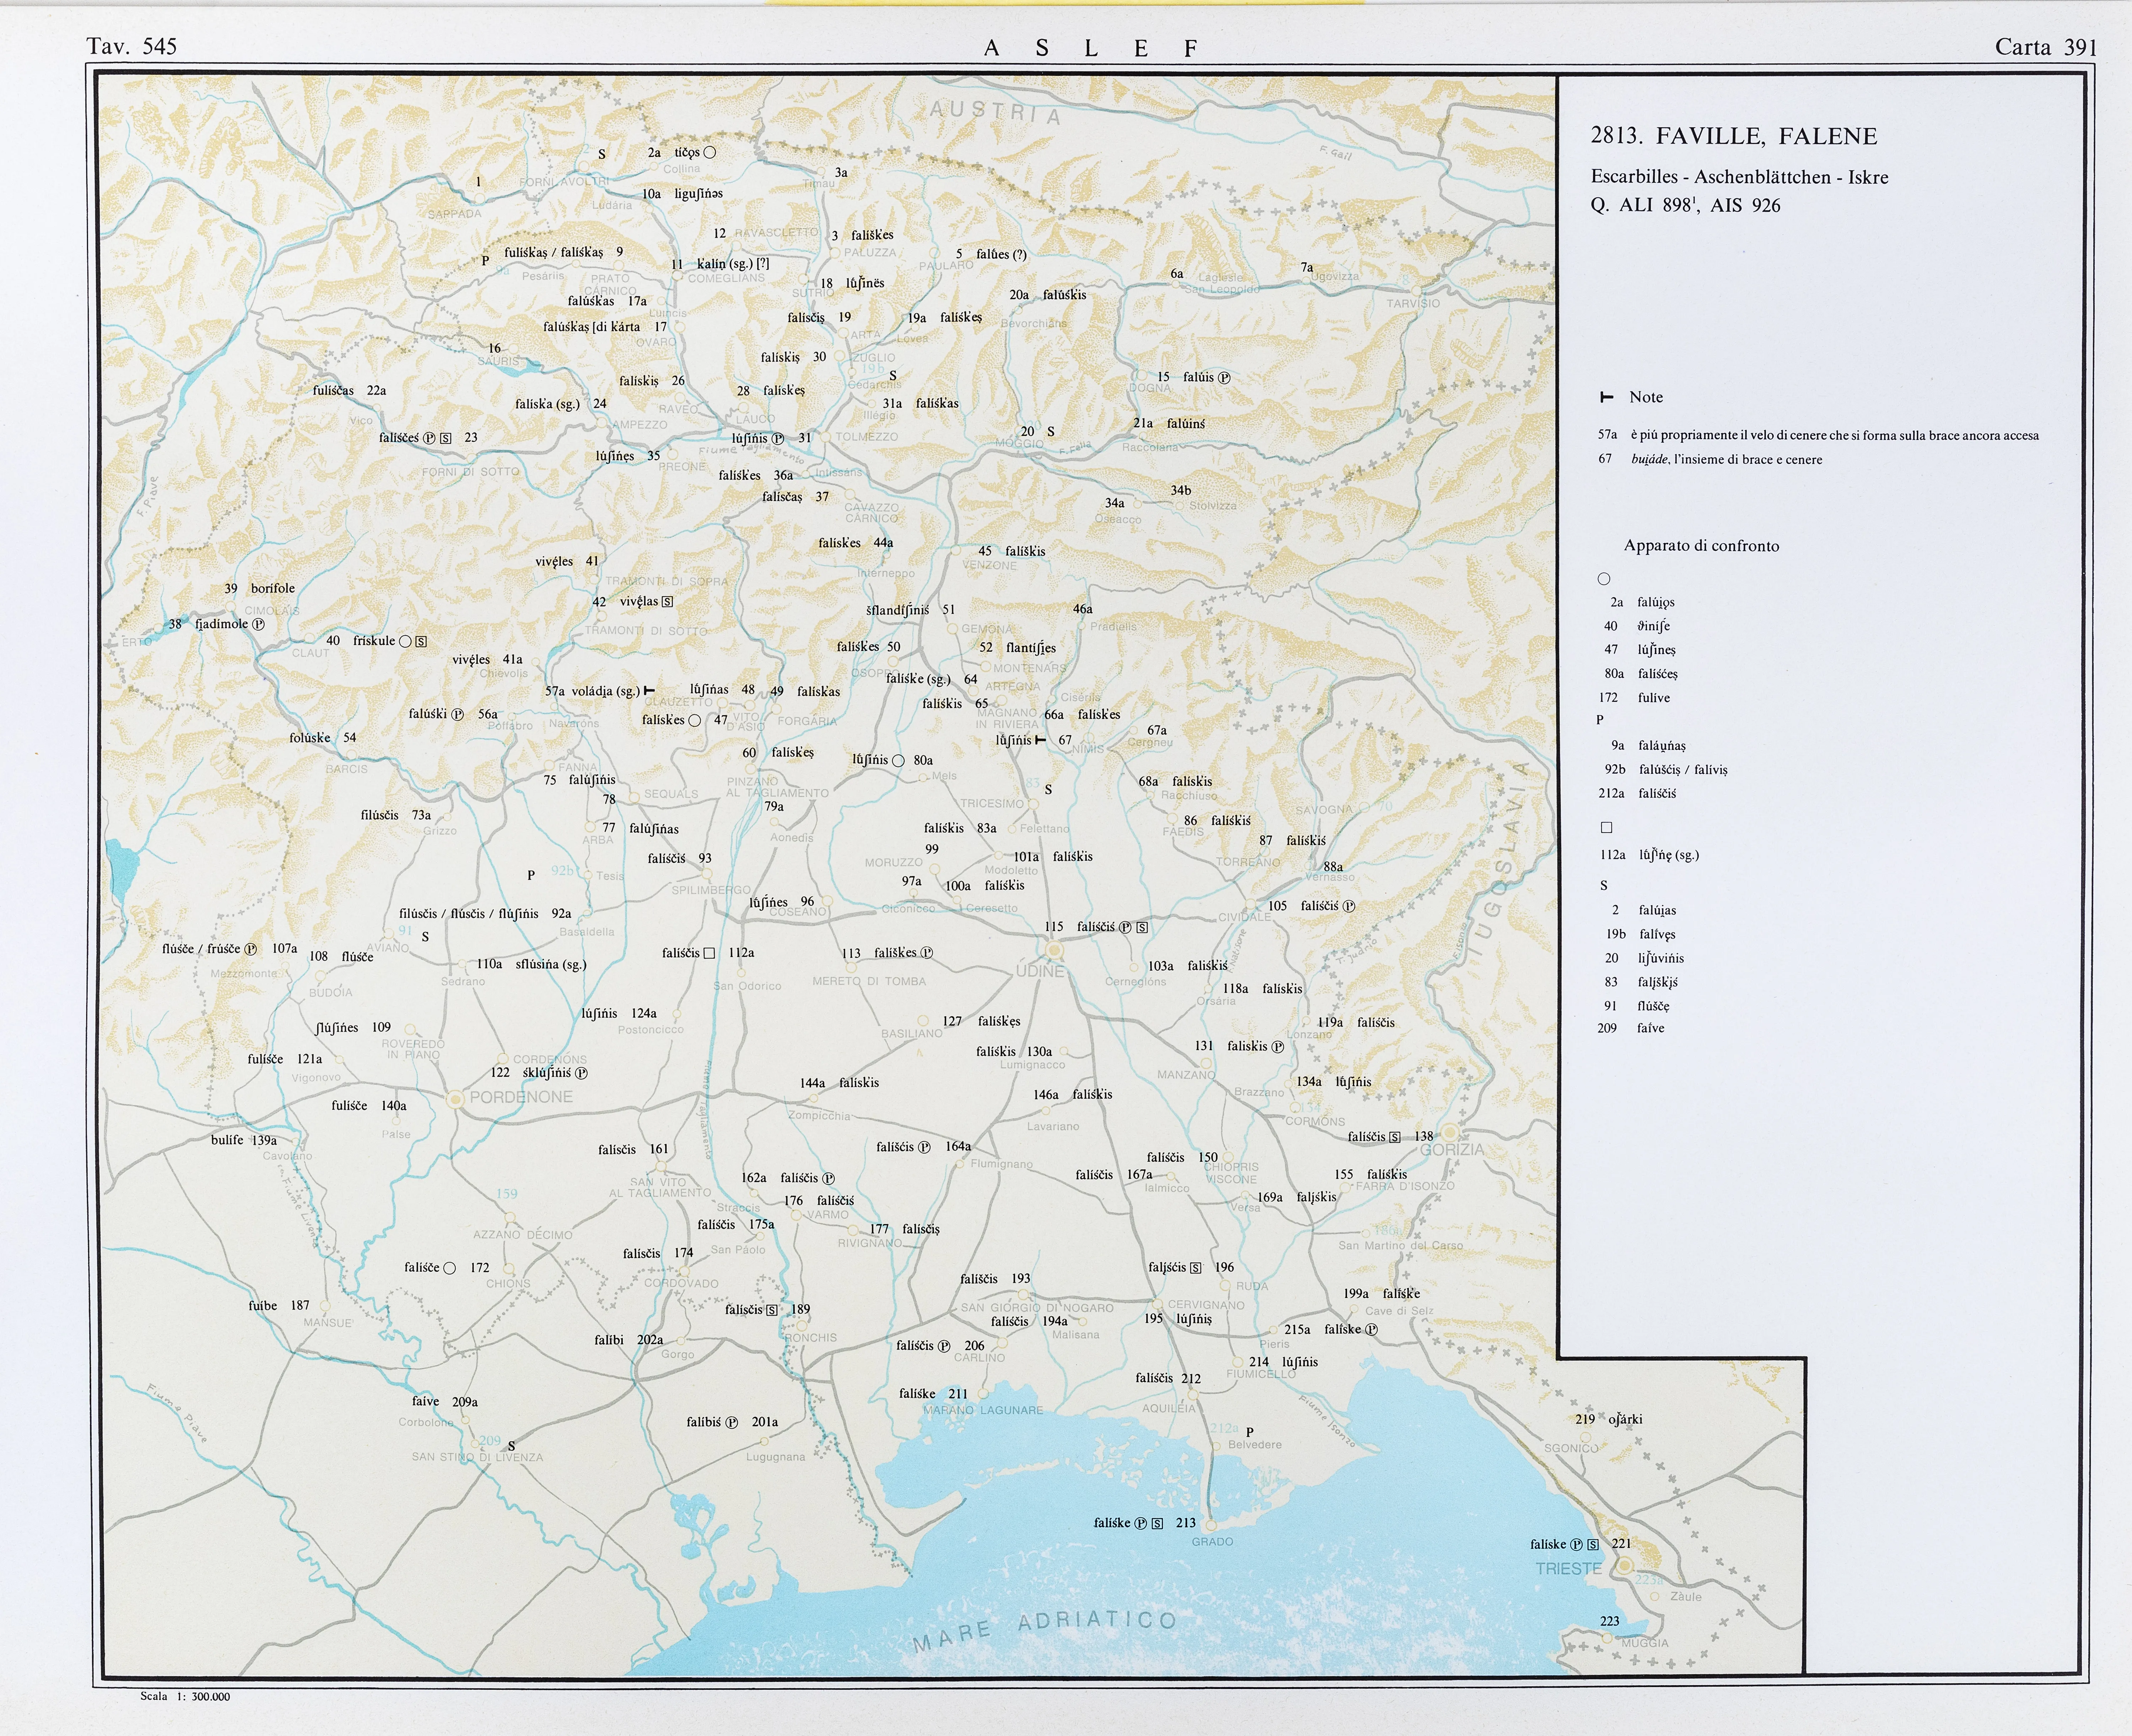Click the square symbol next to faliścis at 112a

click(709, 953)
